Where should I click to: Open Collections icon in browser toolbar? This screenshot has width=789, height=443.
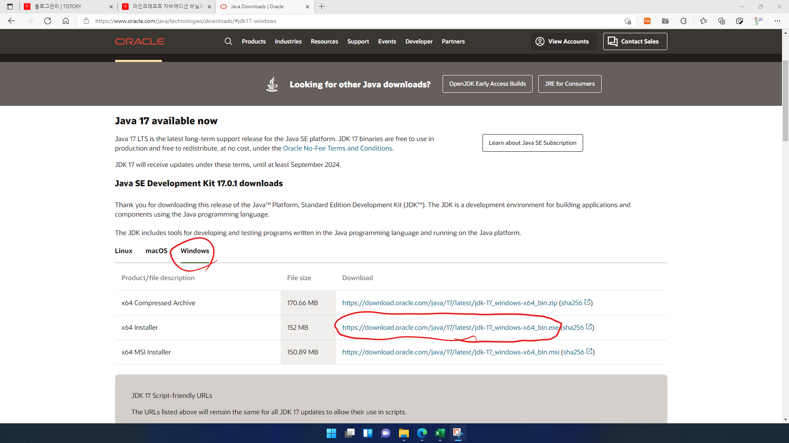tap(721, 21)
